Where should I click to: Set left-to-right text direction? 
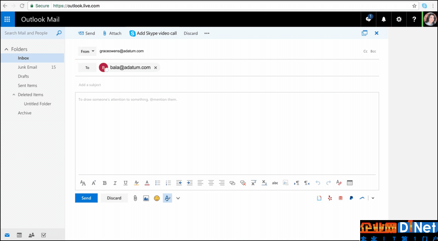tap(296, 183)
